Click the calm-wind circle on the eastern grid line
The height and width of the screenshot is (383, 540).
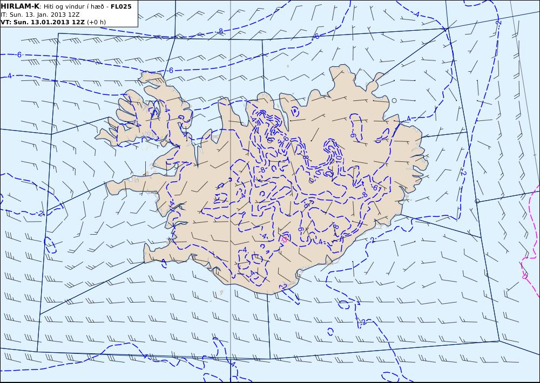coord(477,201)
